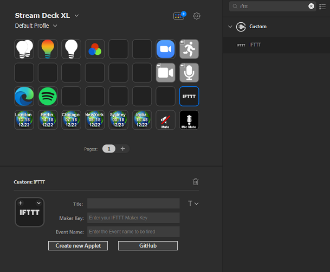Open preferences with the gear icon
Image resolution: width=330 pixels, height=272 pixels.
(x=197, y=16)
